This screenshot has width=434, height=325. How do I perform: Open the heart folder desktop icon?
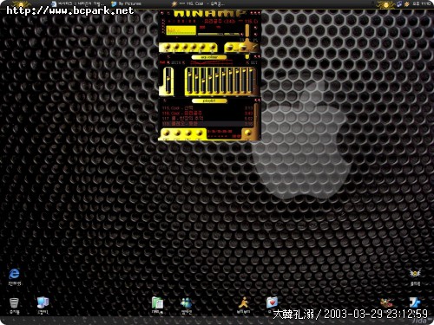[272, 302]
